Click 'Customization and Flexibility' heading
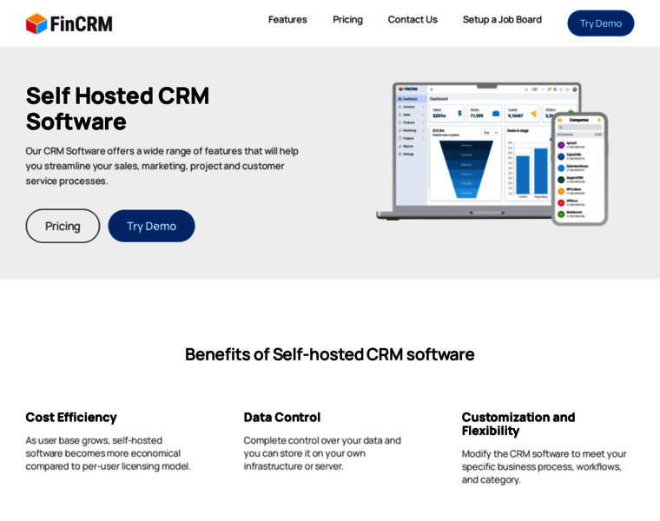 [x=518, y=424]
